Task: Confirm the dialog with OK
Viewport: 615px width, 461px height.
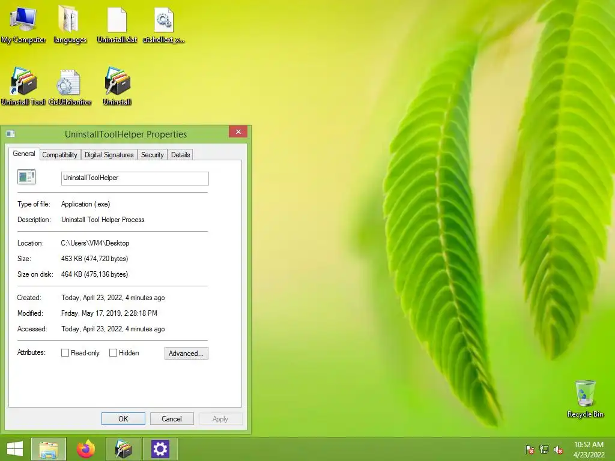Action: tap(123, 418)
